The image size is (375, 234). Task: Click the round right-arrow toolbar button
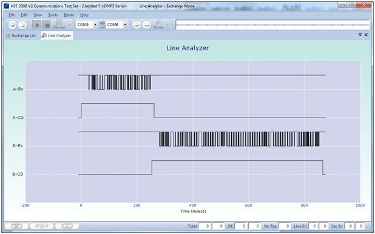147,25
